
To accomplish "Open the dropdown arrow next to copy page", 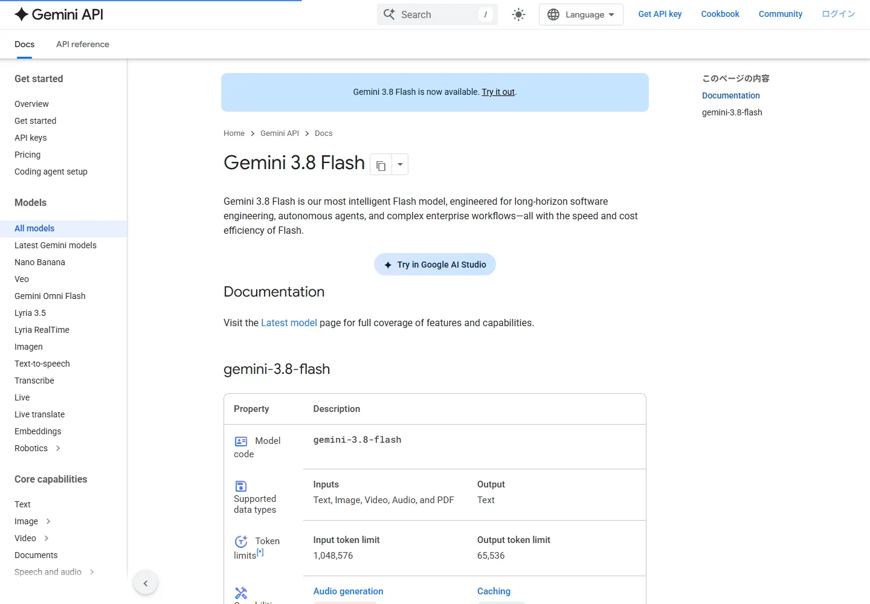I will click(400, 165).
